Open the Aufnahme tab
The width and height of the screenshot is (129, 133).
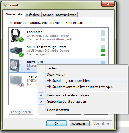[33, 15]
